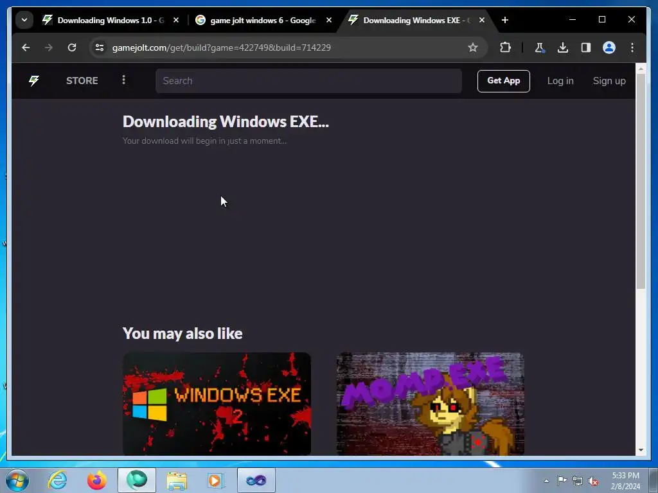Open Action Center flag icon
This screenshot has height=493, width=658.
click(x=562, y=481)
